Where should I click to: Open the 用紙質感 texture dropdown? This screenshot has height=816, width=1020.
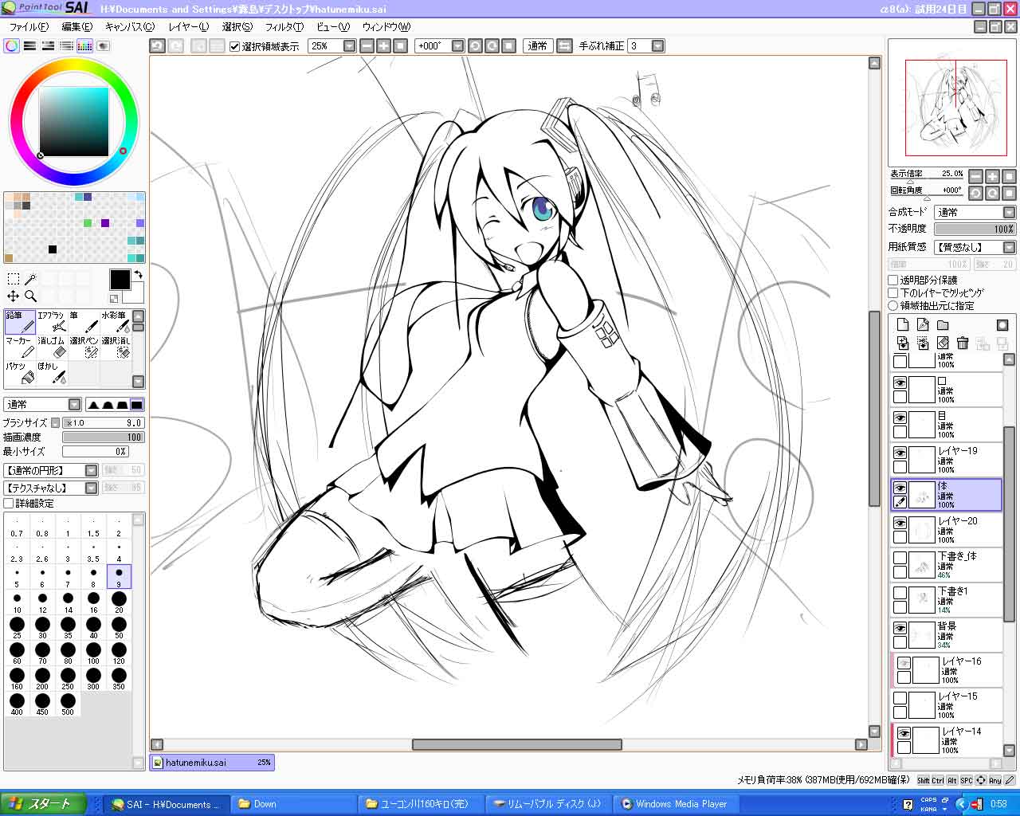pos(975,247)
